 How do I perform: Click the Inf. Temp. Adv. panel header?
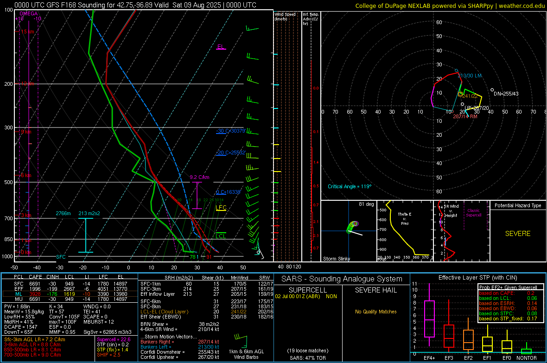[x=311, y=19]
